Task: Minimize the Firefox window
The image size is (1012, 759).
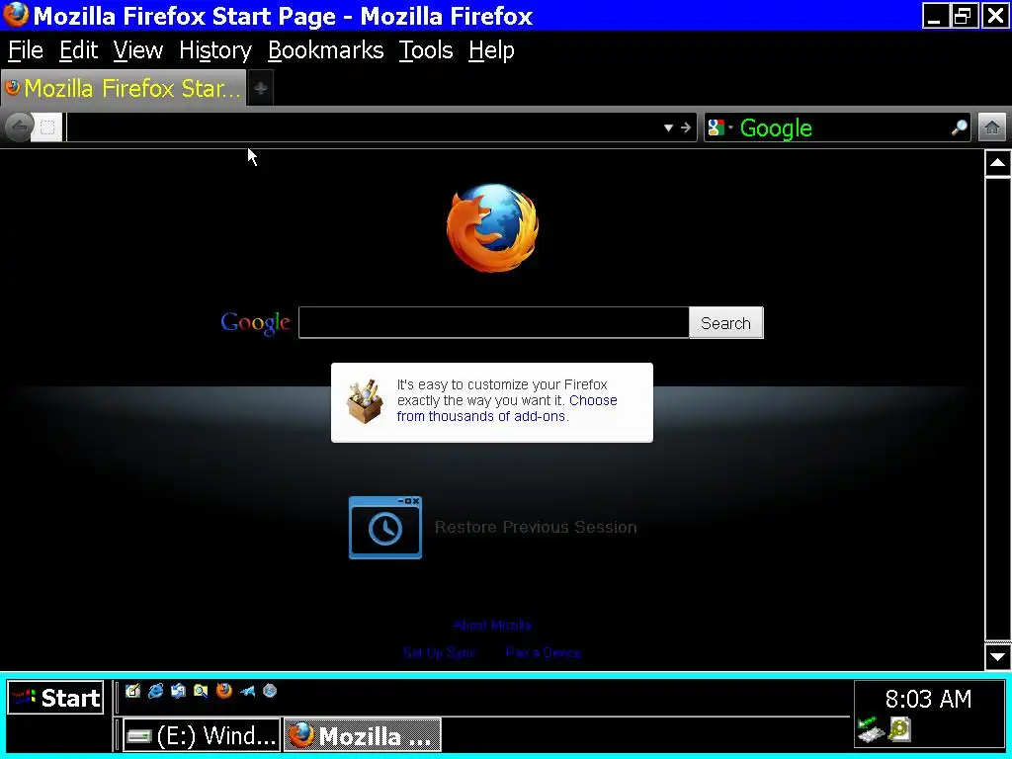Action: 935,16
